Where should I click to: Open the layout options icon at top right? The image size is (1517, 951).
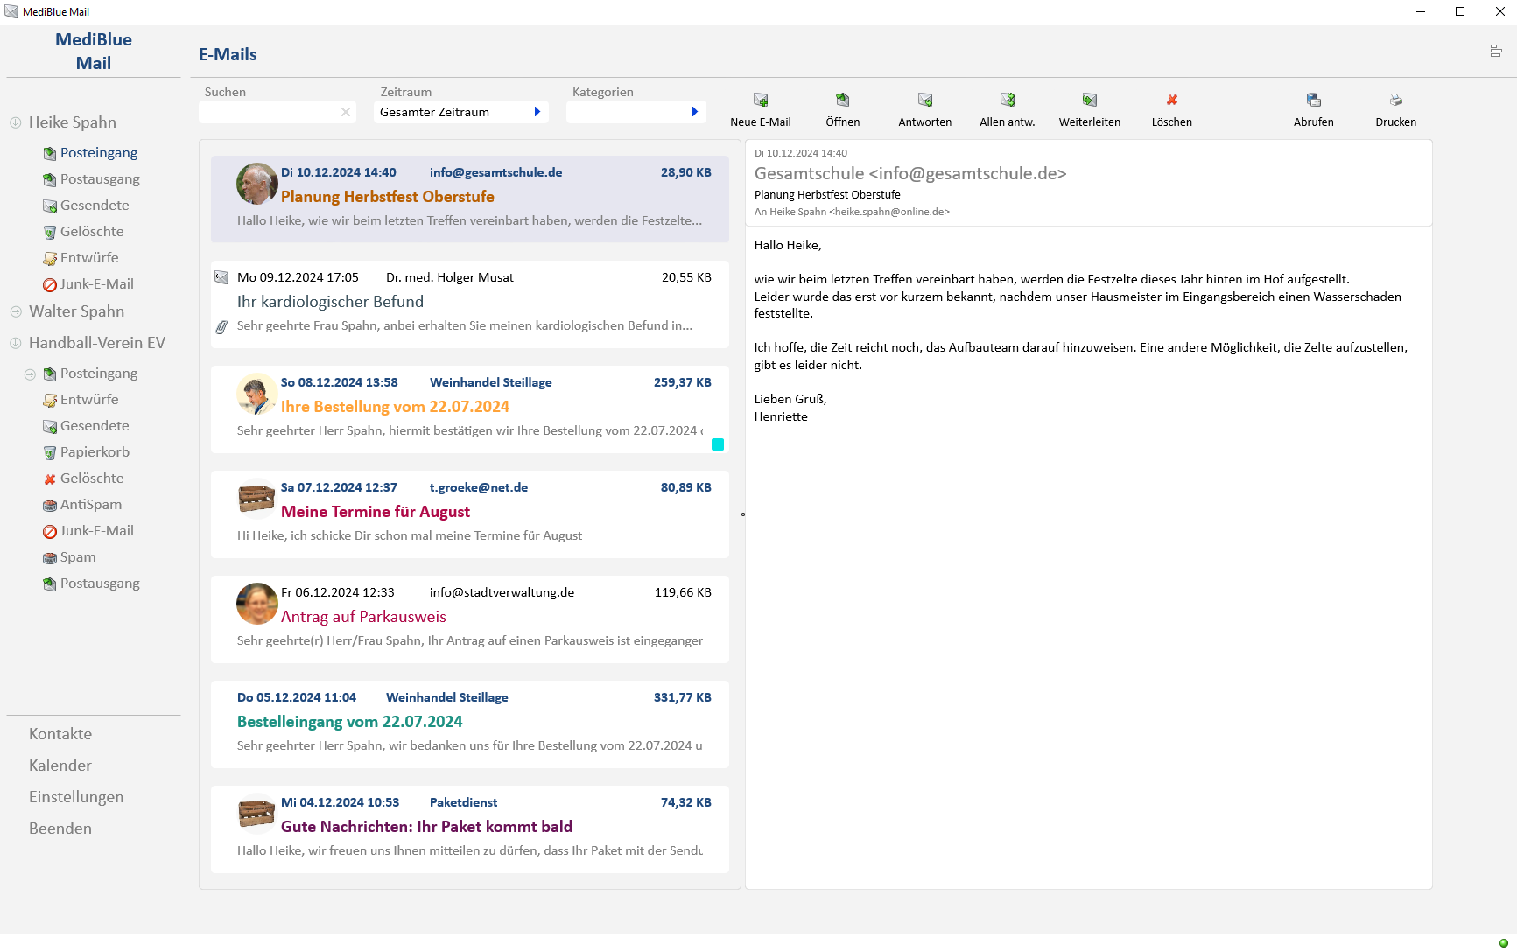click(x=1496, y=51)
